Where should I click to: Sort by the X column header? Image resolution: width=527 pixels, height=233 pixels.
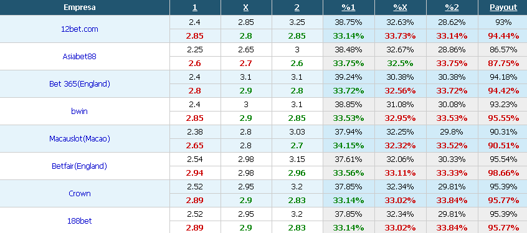246,7
